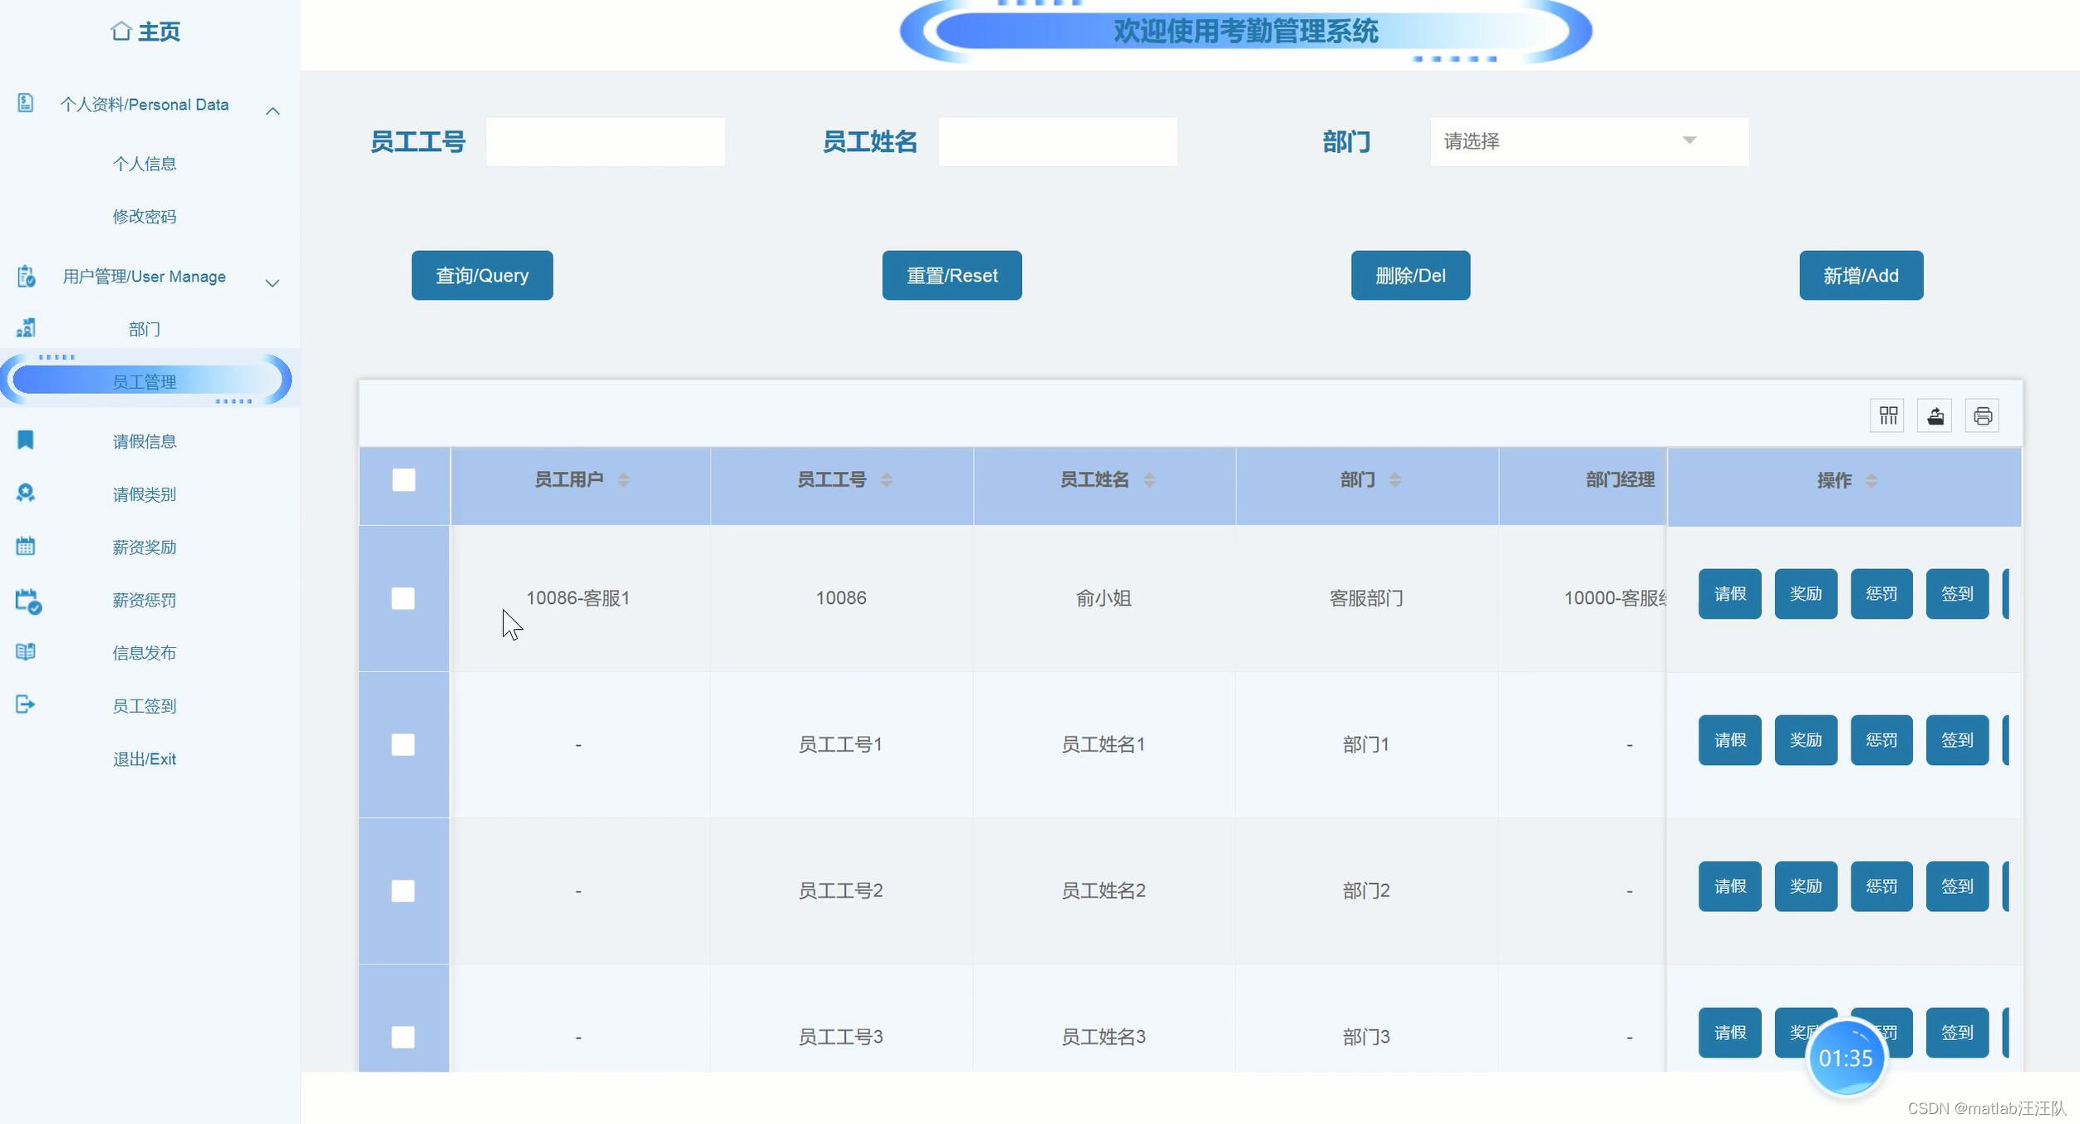Screen dimensions: 2080x1124
Task: Click the exit arrow icon beside 员工签到
Action: (x=26, y=704)
